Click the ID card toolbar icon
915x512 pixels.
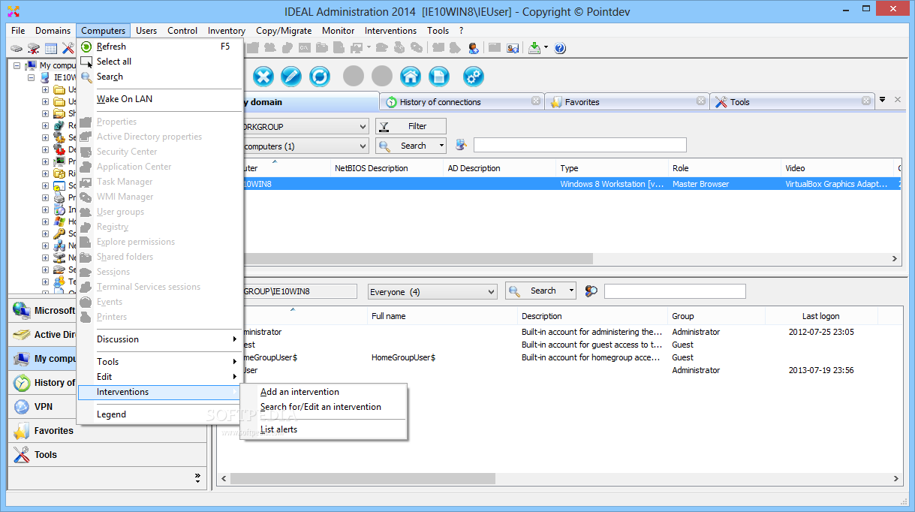513,48
